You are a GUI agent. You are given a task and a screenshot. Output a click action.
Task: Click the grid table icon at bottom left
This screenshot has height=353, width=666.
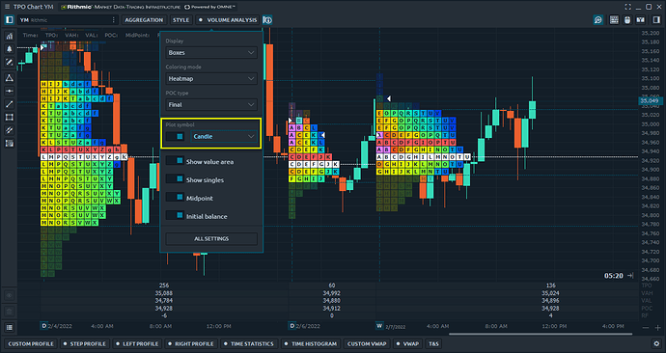(x=9, y=327)
